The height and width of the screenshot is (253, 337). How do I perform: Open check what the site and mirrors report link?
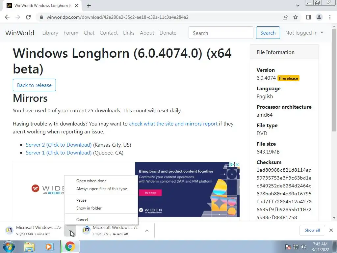[x=173, y=124]
